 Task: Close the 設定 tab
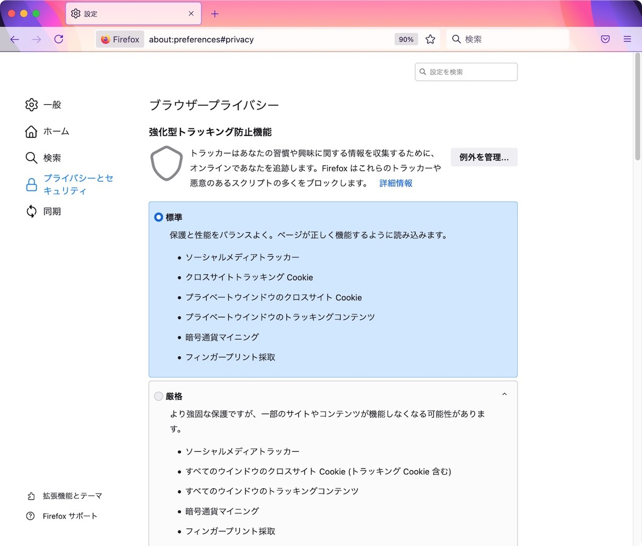point(191,14)
